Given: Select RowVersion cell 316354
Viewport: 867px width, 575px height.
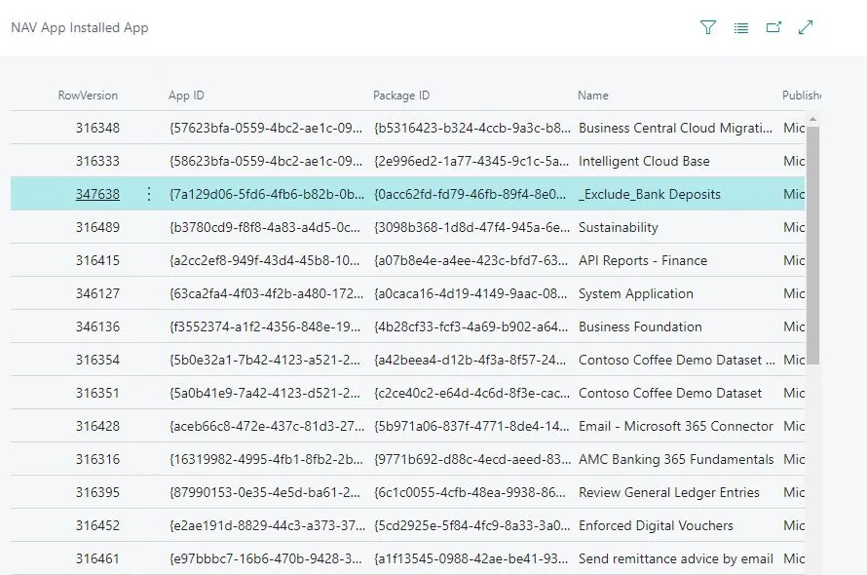Looking at the screenshot, I should click(x=97, y=360).
